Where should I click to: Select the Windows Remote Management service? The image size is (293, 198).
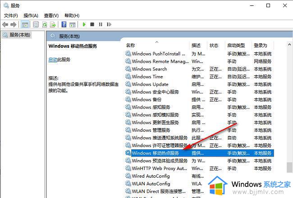(199, 61)
